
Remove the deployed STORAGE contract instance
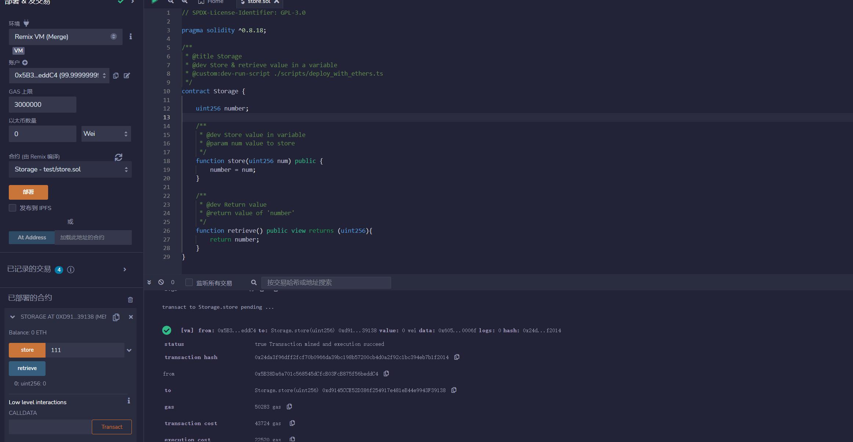click(x=131, y=317)
